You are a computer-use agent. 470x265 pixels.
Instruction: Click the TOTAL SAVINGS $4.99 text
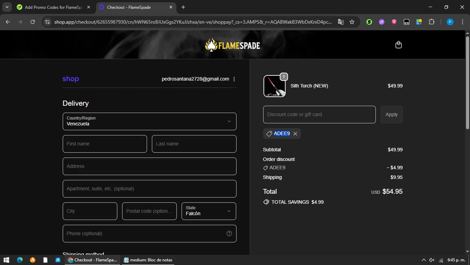(x=297, y=202)
